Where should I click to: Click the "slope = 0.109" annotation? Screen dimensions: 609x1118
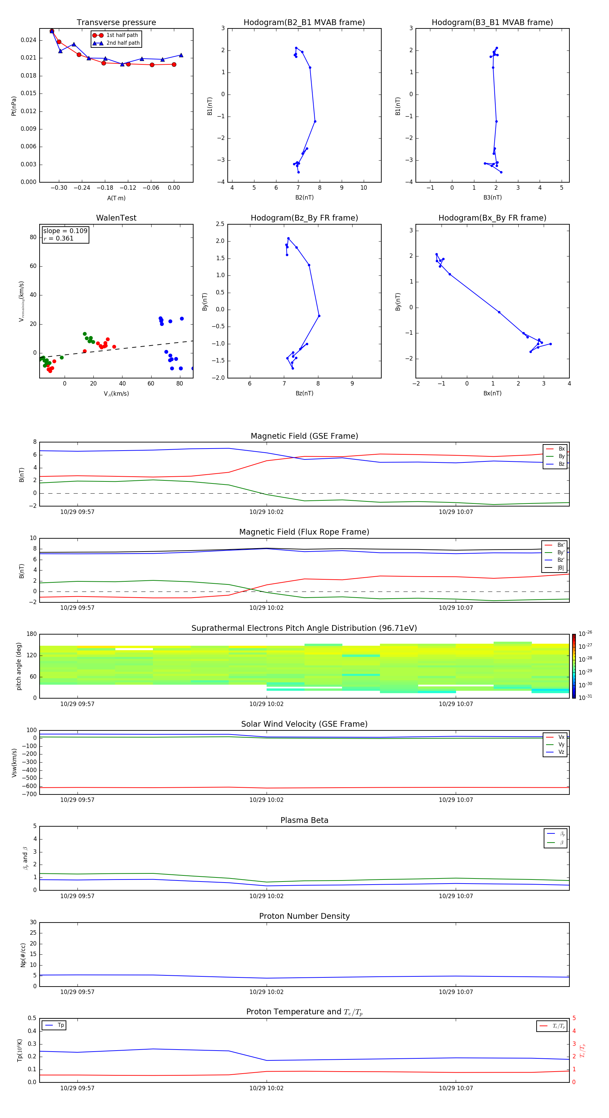[x=65, y=231]
